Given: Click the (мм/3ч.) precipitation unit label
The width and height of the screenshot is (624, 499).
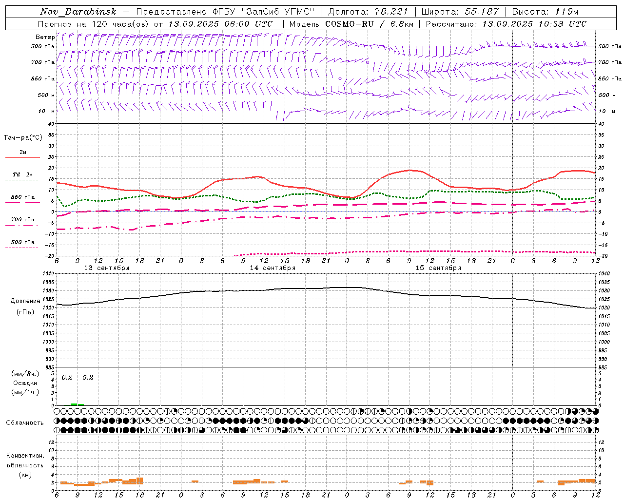Looking at the screenshot, I should coord(25,374).
